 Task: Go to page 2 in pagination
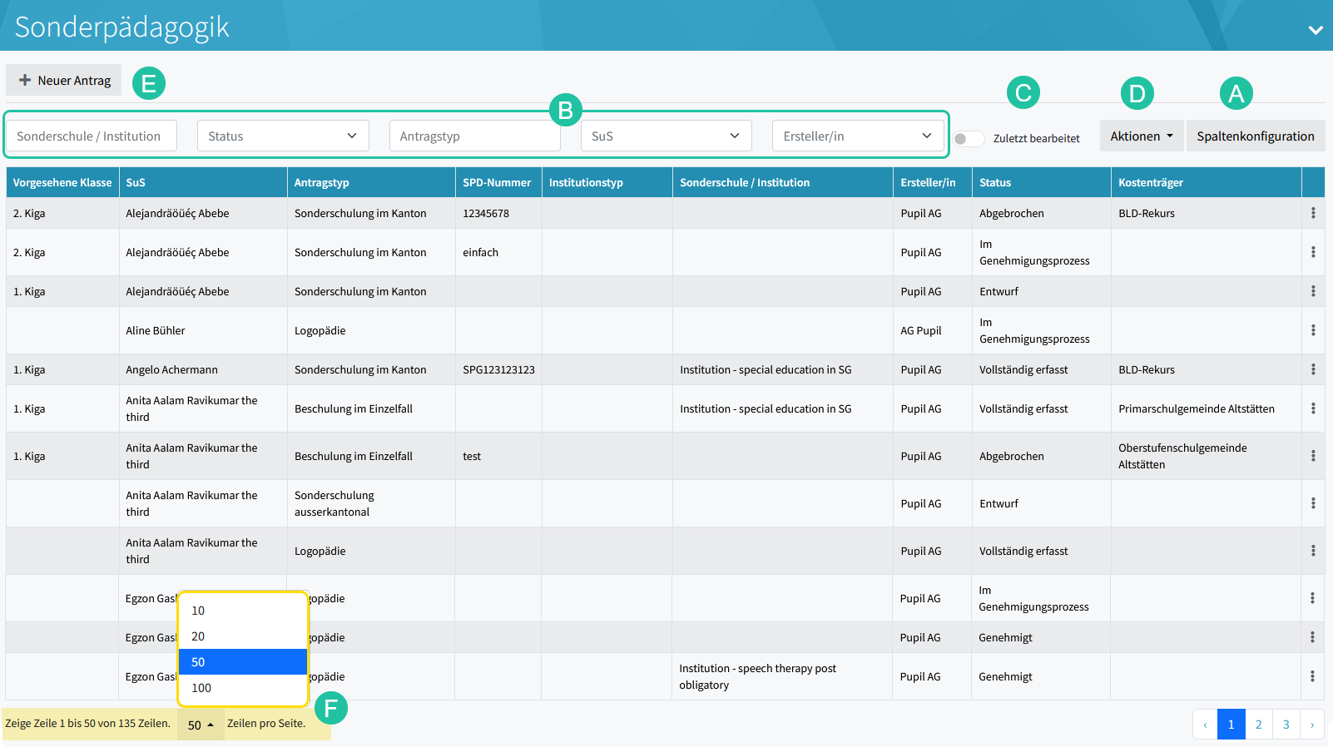1259,725
